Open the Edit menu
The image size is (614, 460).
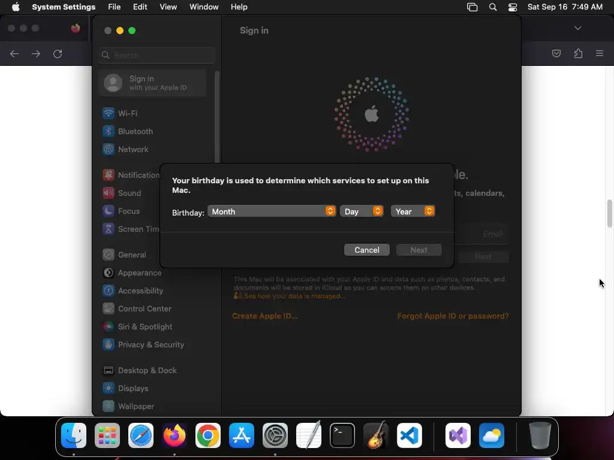pyautogui.click(x=140, y=7)
